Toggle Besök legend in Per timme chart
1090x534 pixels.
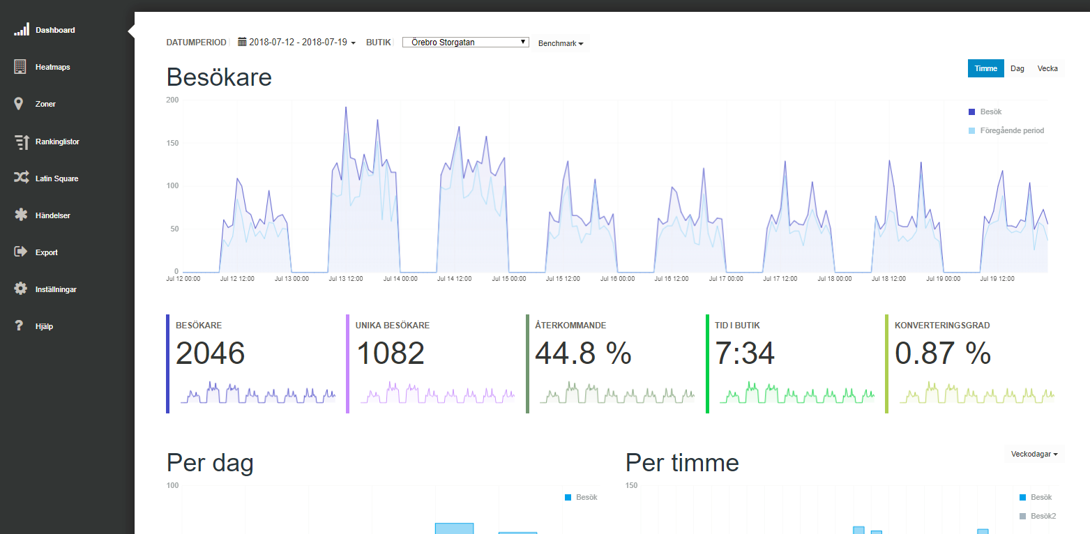click(1035, 497)
